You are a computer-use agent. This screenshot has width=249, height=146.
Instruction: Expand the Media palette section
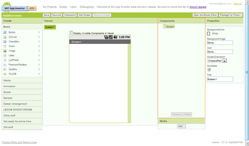(22, 80)
